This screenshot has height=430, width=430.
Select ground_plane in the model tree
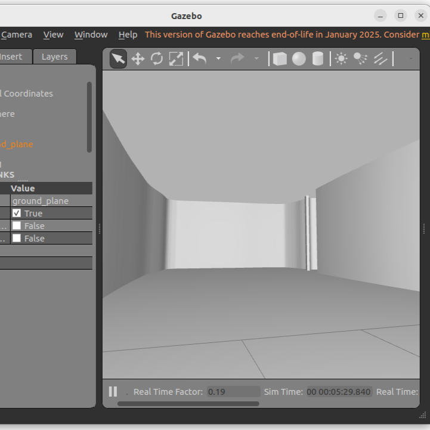point(17,144)
